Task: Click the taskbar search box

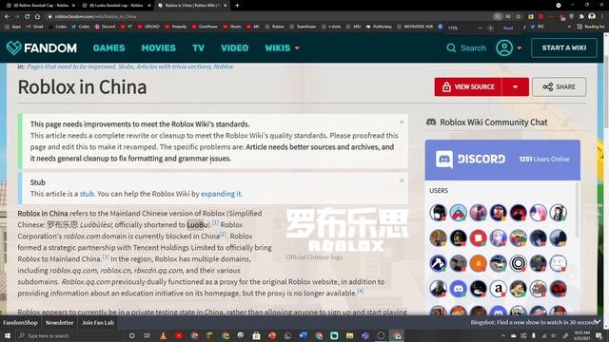Action: pos(69,335)
